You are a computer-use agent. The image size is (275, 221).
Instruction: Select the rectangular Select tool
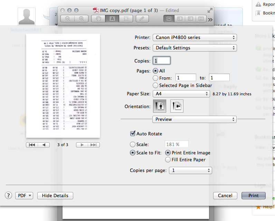pyautogui.click(x=126, y=19)
